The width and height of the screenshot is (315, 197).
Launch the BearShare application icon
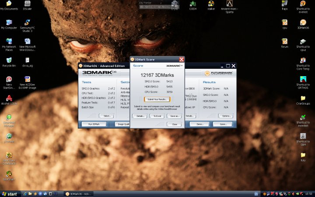click(9, 176)
